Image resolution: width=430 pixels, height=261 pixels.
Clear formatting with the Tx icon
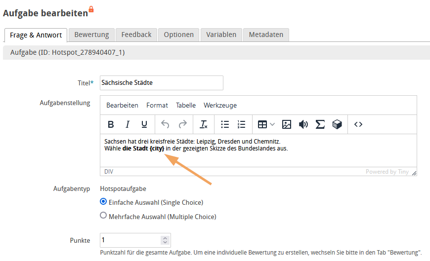pos(204,124)
